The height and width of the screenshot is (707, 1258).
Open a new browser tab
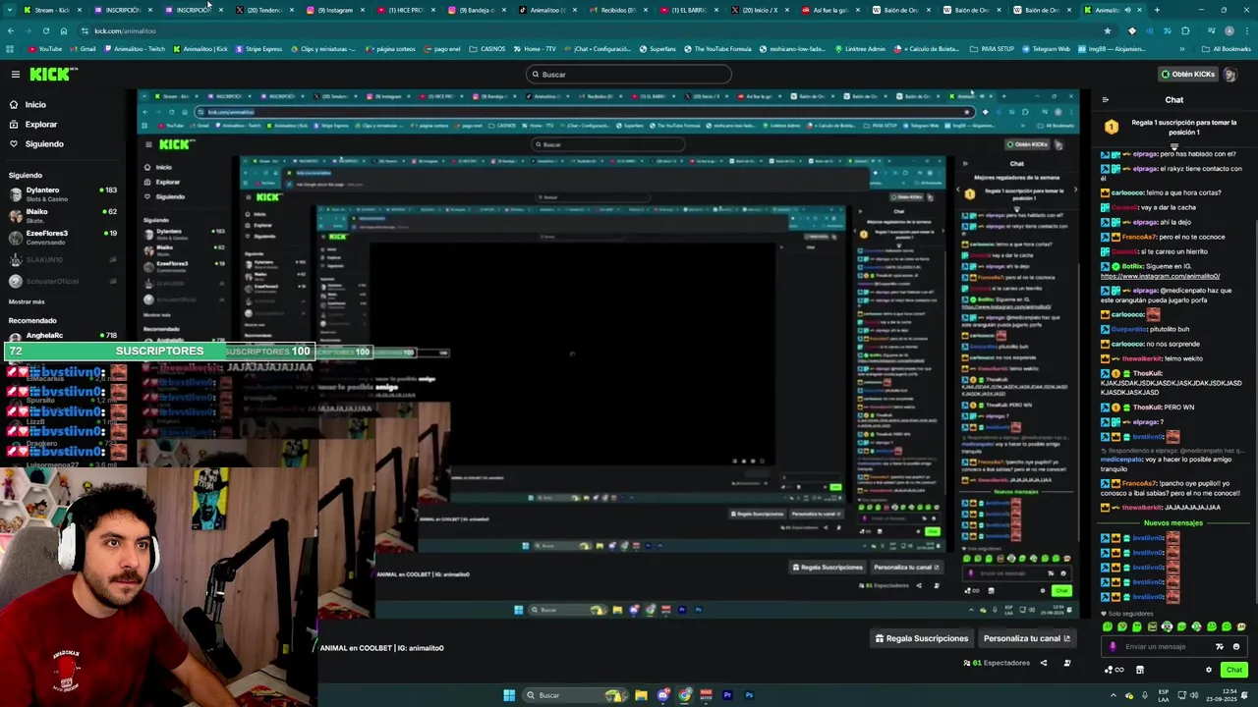coord(1157,10)
